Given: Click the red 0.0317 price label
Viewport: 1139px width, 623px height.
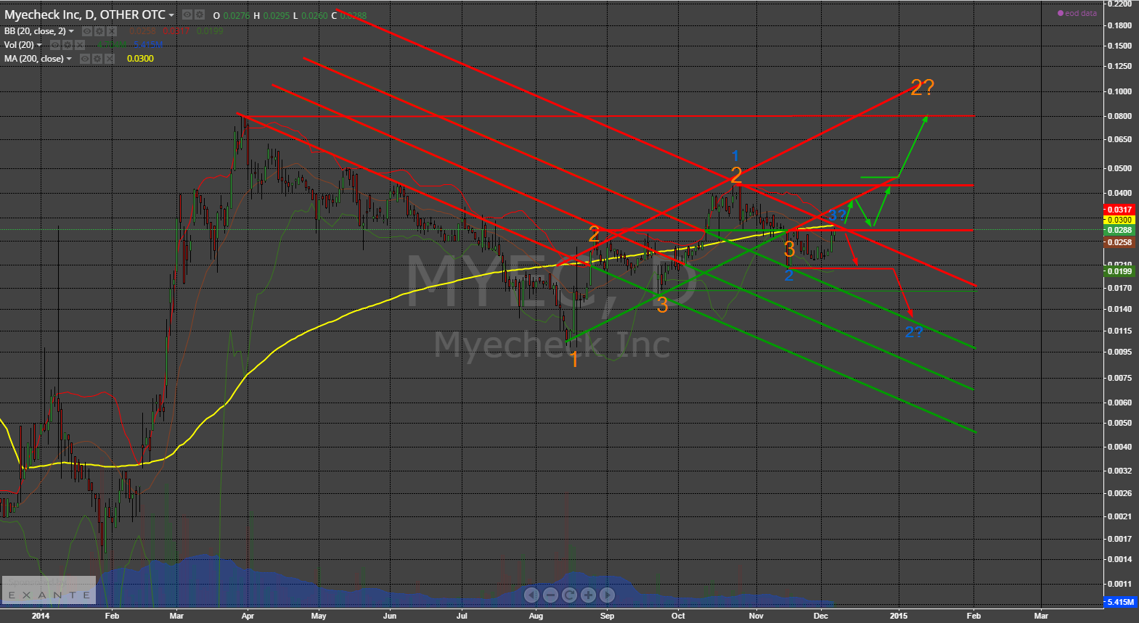Looking at the screenshot, I should (1119, 210).
